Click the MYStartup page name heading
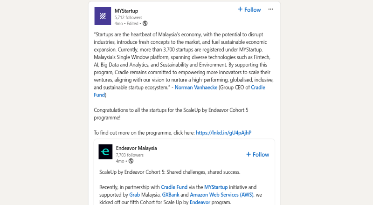This screenshot has height=205, width=373. [126, 11]
